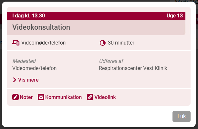Click the Noter pencil icon
198x129 pixels.
pyautogui.click(x=16, y=97)
